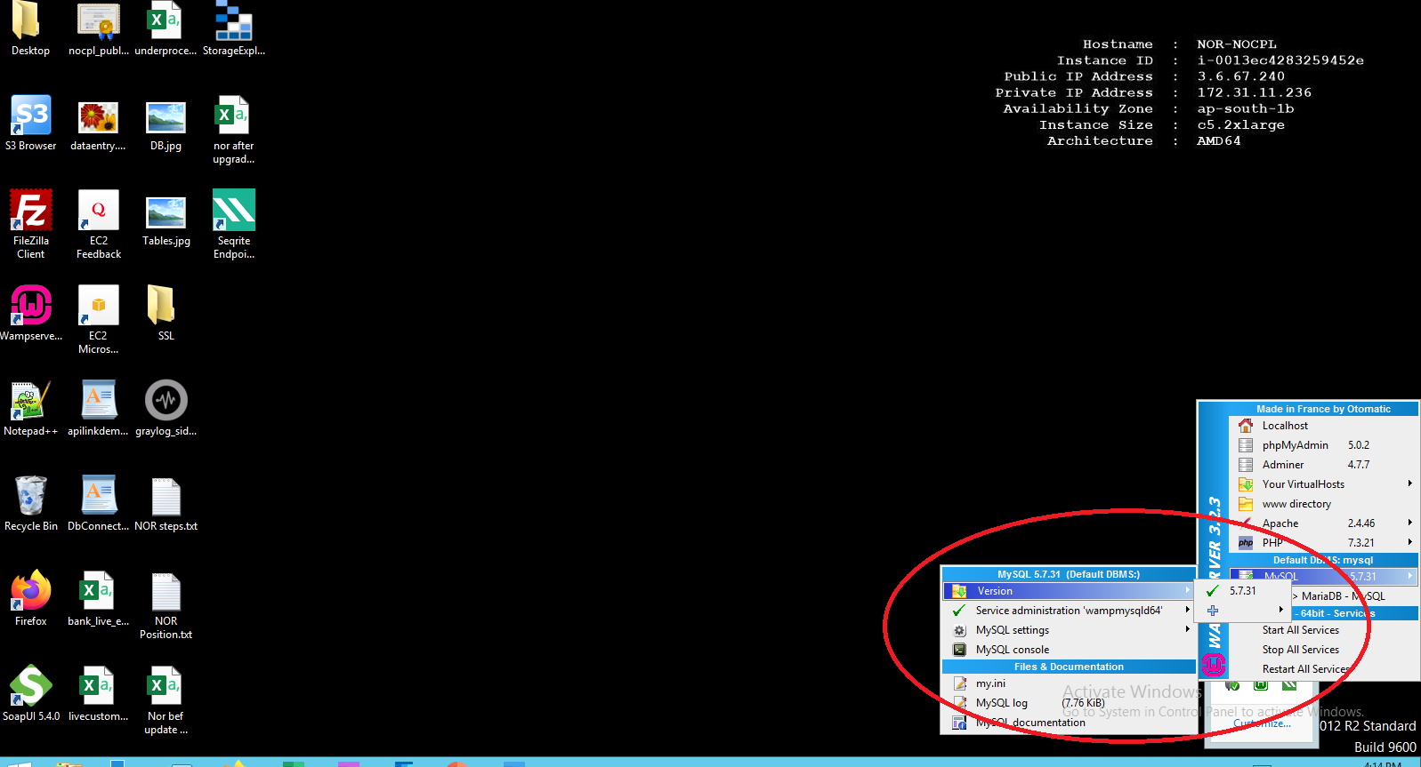Open MySQL console

pyautogui.click(x=1069, y=650)
